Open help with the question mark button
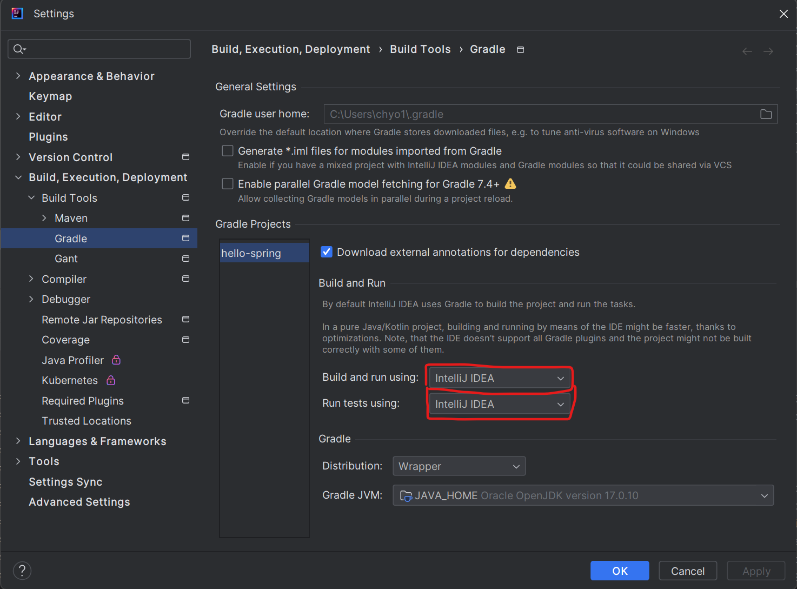Image resolution: width=797 pixels, height=589 pixels. [22, 571]
